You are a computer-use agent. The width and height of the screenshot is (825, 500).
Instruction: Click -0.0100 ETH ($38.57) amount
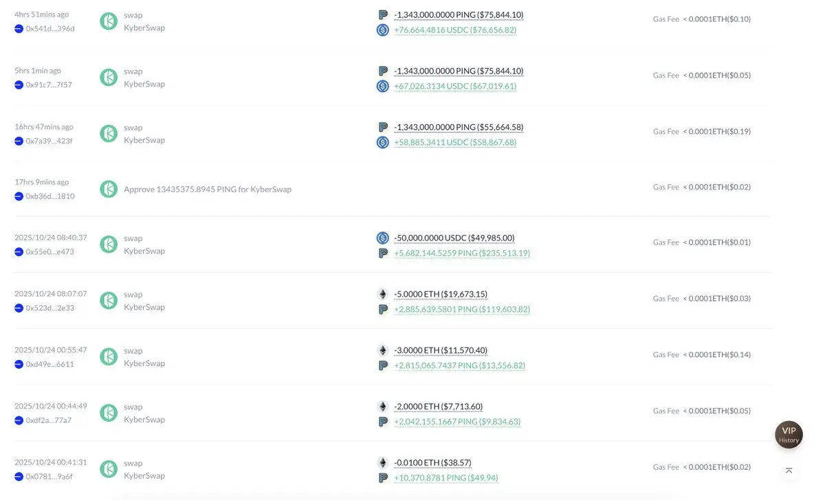point(432,462)
